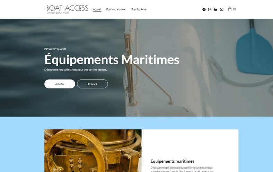Click the blue paddle in hero image
The height and width of the screenshot is (172, 273).
(x=254, y=50)
